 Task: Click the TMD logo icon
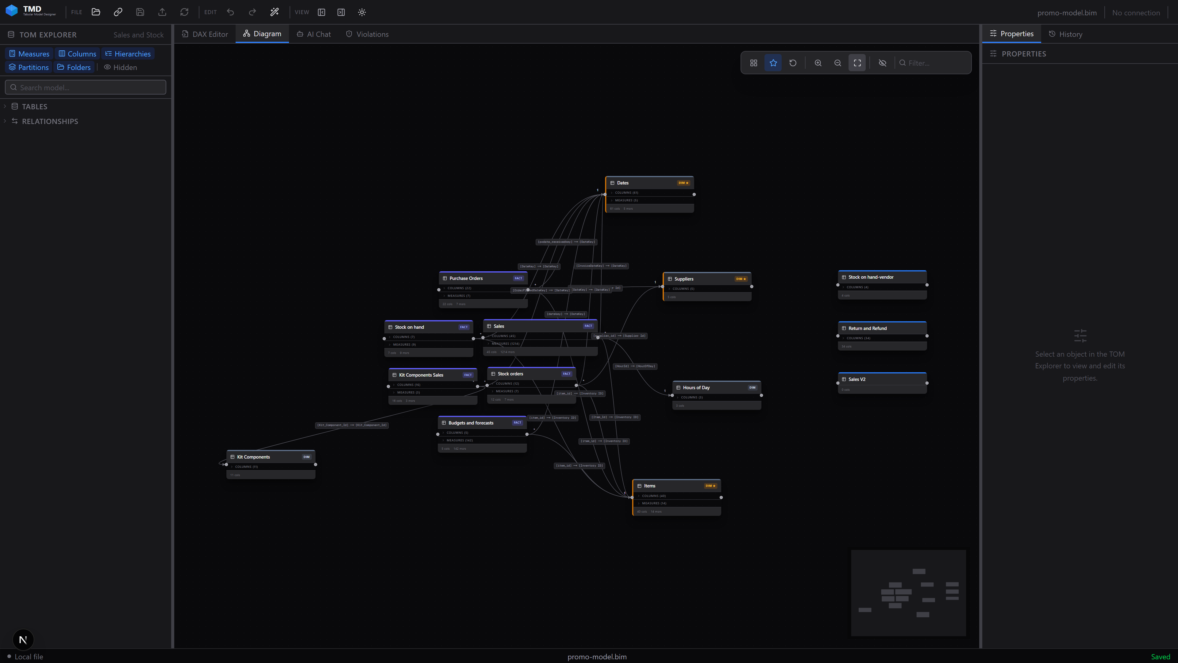point(11,10)
